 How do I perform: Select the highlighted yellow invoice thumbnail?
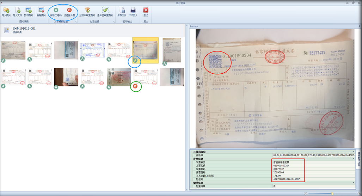click(146, 50)
